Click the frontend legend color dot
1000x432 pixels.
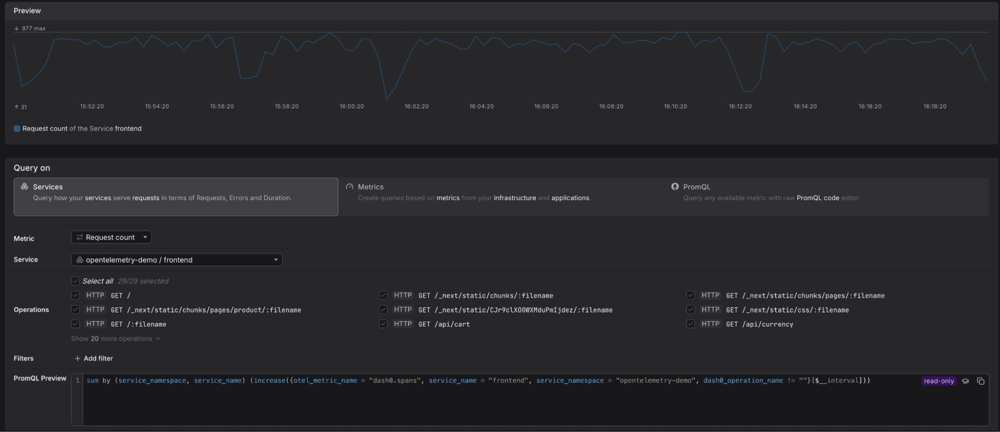(x=17, y=128)
